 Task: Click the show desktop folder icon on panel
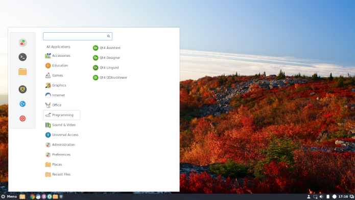(x=22, y=197)
